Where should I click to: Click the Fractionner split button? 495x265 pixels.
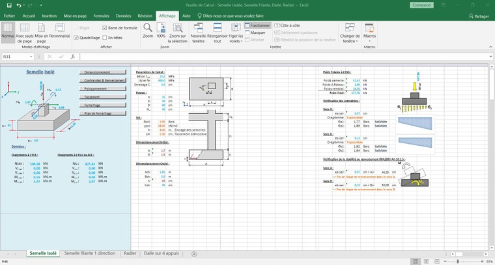(257, 25)
